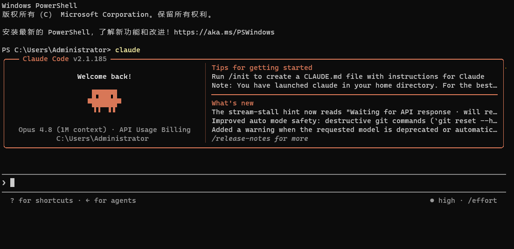
Task: Click the typed 'claude' command text
Action: coord(127,50)
